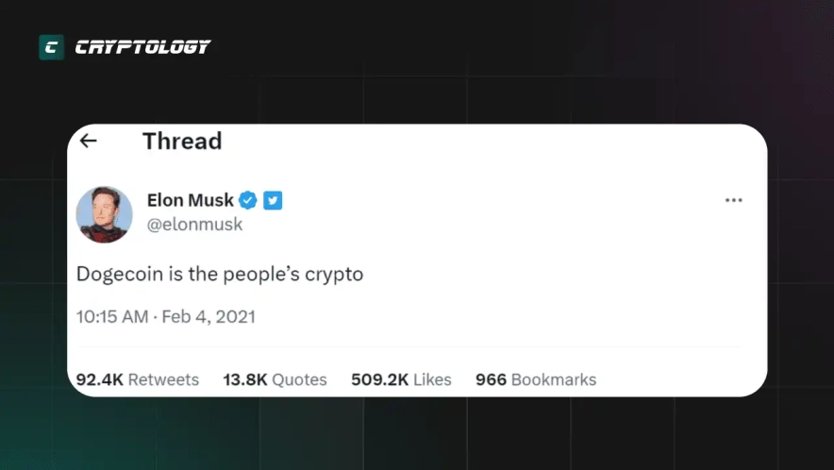Click the blue verified checkmark badge

248,200
